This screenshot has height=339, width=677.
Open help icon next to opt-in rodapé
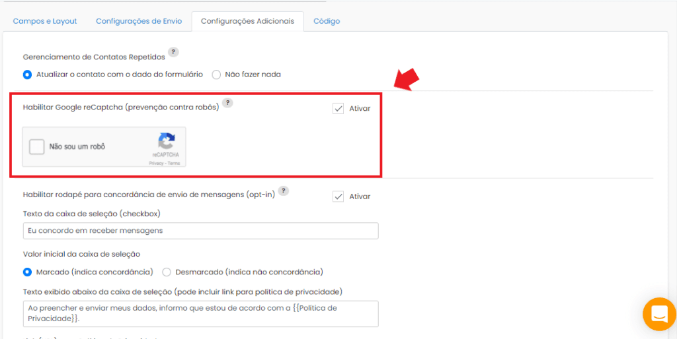click(x=283, y=191)
